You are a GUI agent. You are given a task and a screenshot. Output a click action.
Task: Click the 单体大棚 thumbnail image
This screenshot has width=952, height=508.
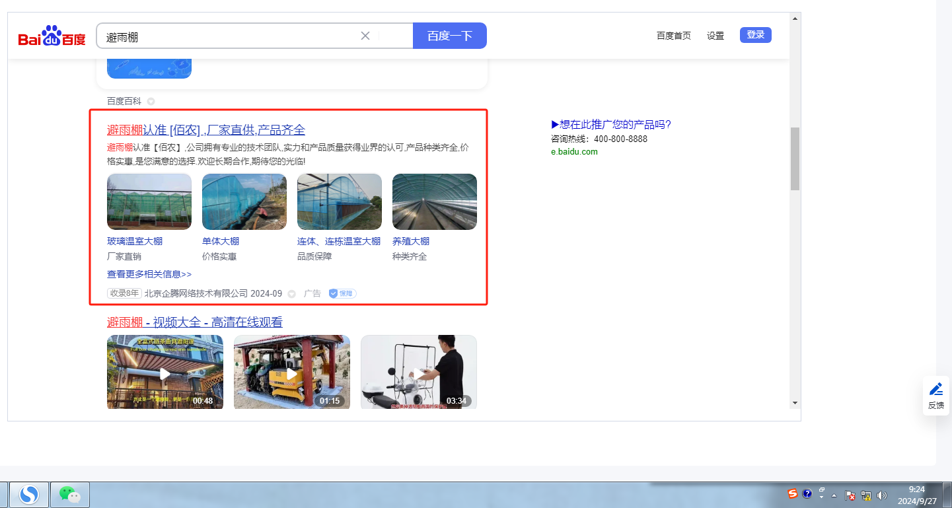pos(244,201)
